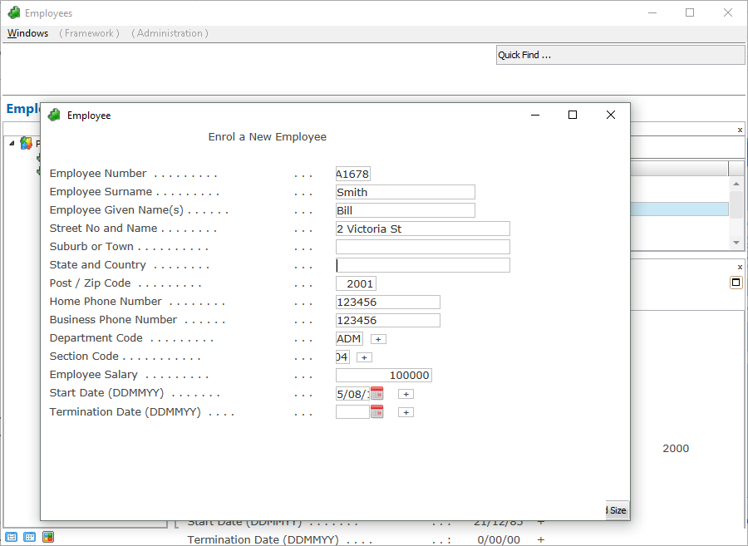The height and width of the screenshot is (546, 748).
Task: Click the 'Enrol a New Employee' heading
Action: [x=267, y=137]
